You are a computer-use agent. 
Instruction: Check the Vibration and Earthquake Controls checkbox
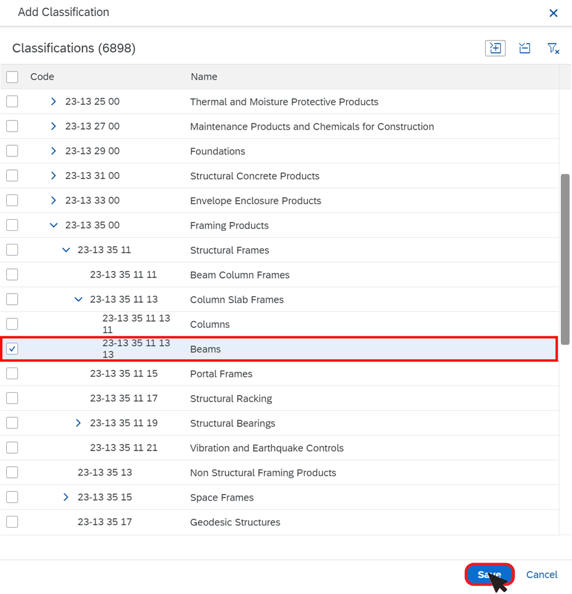point(12,448)
